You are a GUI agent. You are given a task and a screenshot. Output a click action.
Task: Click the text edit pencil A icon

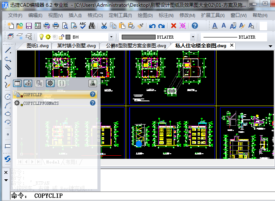242,26
